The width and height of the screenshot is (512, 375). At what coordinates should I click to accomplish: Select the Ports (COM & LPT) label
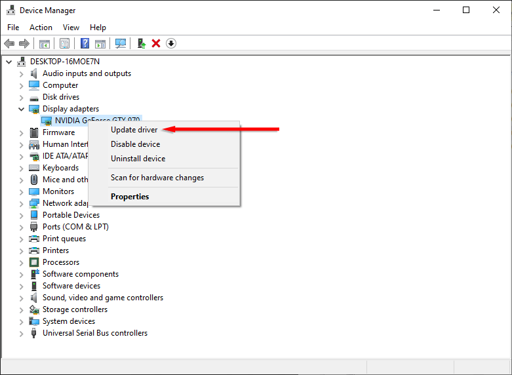[x=76, y=227]
